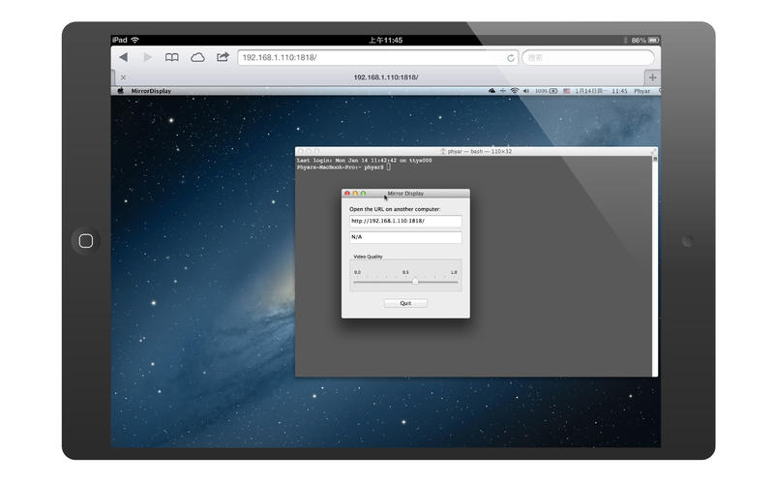
Task: Tap the Safari back arrow
Action: pos(123,57)
